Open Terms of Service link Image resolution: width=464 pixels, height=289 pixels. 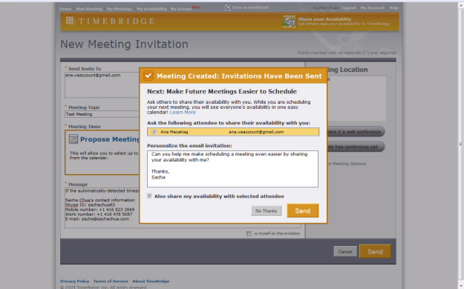[111, 281]
